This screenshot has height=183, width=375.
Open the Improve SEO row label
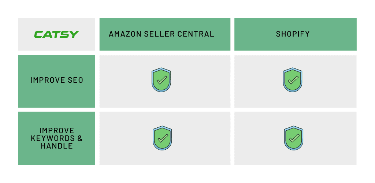(57, 80)
